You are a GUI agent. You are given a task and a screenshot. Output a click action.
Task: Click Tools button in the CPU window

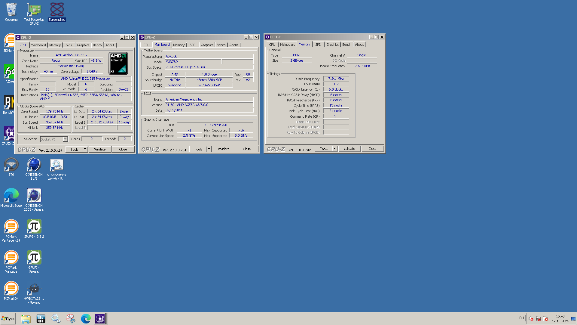tap(74, 149)
